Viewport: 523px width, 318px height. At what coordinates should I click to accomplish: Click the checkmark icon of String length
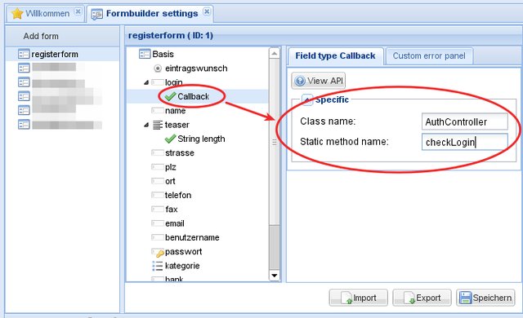170,139
